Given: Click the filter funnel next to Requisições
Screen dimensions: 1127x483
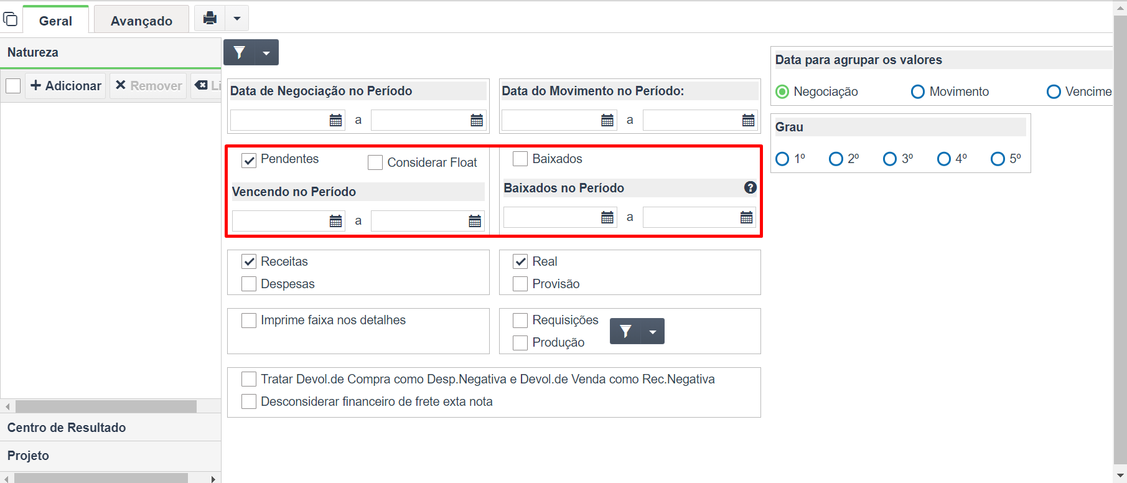Looking at the screenshot, I should click(x=625, y=331).
